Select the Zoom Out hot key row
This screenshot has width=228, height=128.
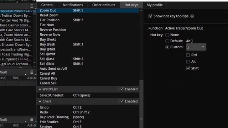[88, 10]
